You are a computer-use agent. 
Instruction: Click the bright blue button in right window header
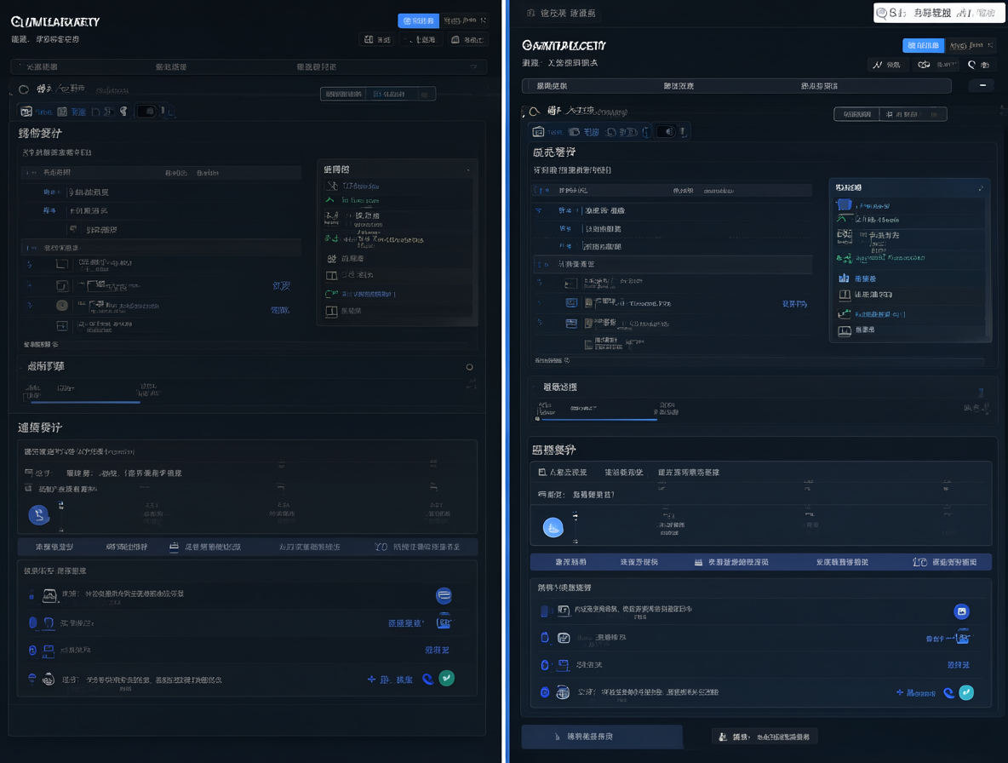(923, 45)
